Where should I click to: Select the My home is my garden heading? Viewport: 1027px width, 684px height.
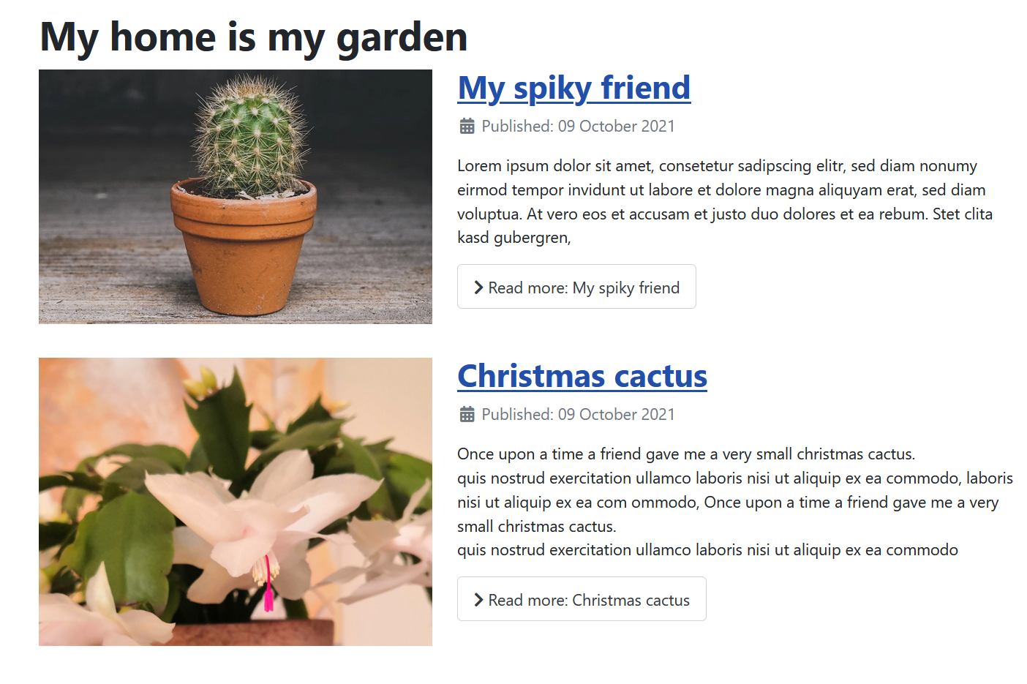coord(253,37)
